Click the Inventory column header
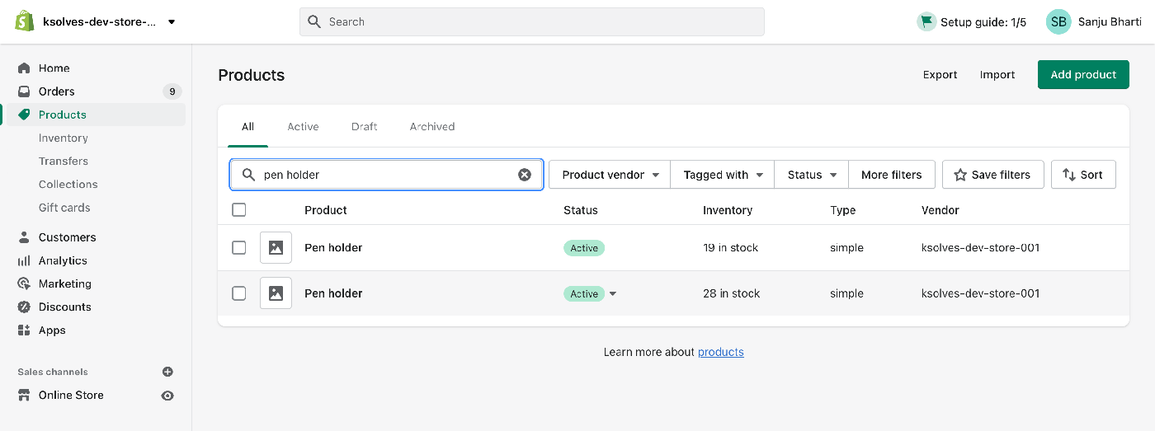 tap(728, 210)
